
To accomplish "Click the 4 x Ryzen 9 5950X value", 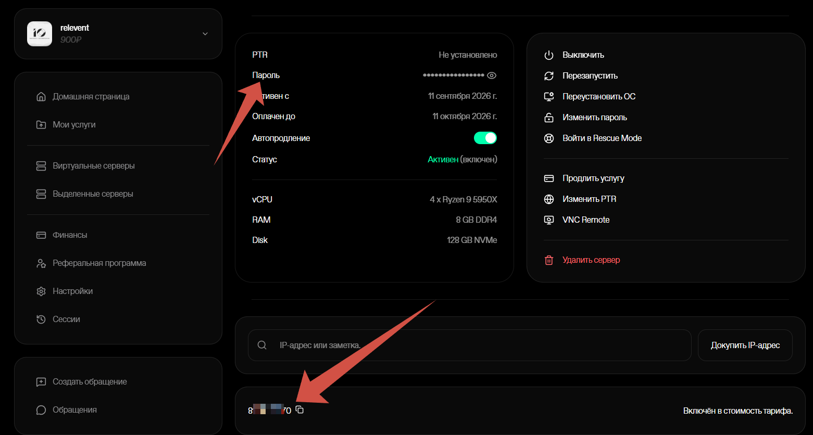I will point(464,200).
